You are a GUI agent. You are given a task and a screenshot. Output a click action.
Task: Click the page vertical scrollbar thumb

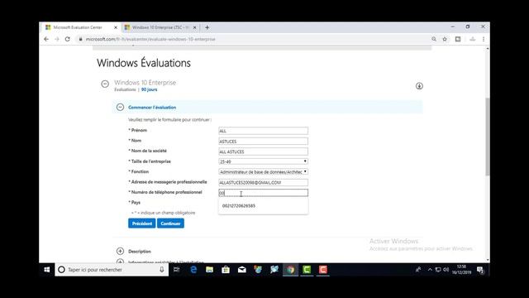pyautogui.click(x=488, y=137)
